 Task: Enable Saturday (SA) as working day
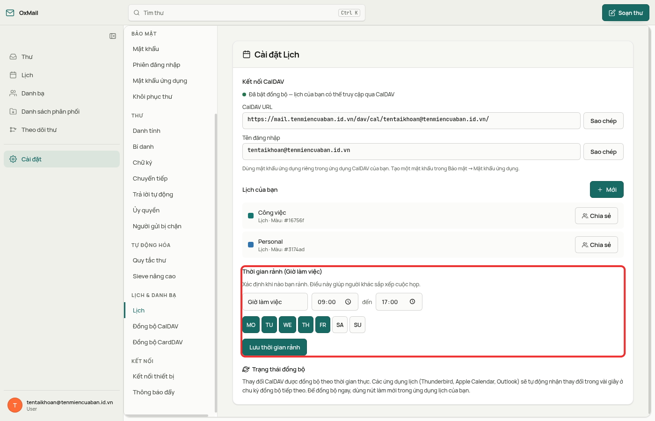(340, 325)
